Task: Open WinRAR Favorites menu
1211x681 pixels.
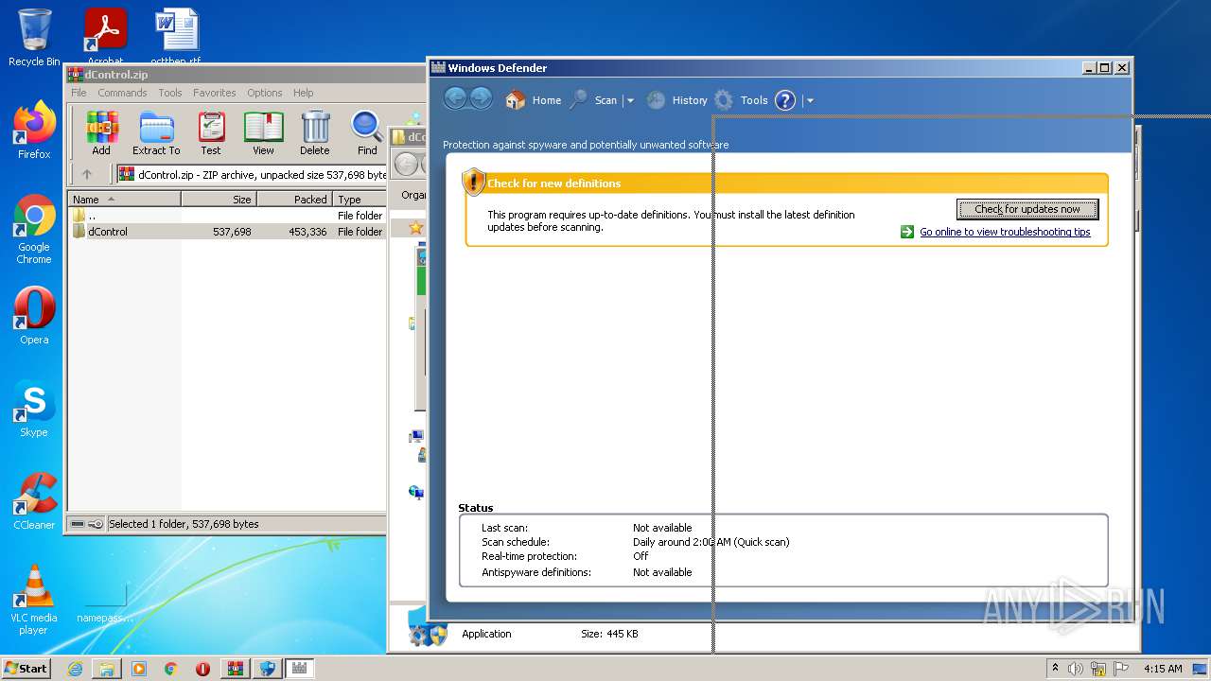Action: click(x=215, y=93)
